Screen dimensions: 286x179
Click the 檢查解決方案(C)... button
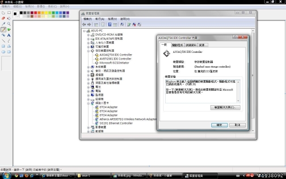pos(225,107)
